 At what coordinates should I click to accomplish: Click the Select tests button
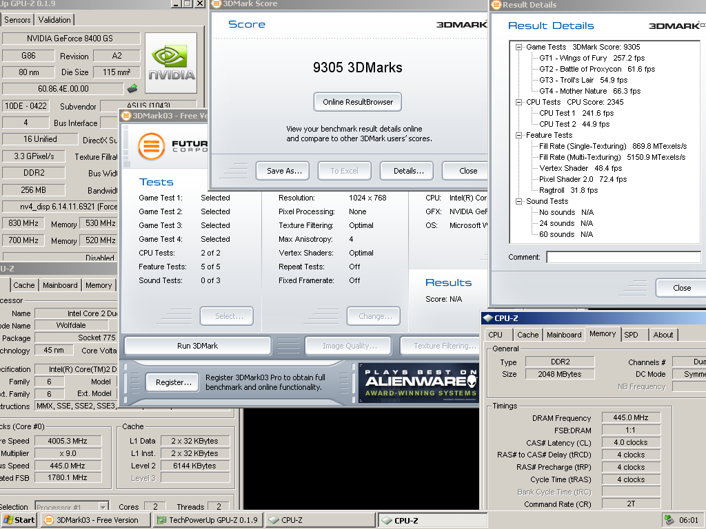pos(227,316)
